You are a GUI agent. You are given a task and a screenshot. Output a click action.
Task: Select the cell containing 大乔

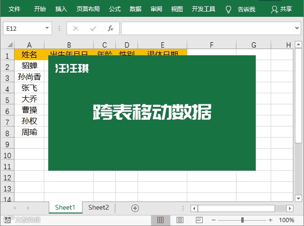point(29,99)
